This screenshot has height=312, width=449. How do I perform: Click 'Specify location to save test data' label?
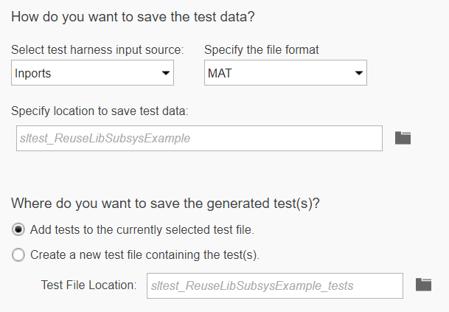coord(100,110)
